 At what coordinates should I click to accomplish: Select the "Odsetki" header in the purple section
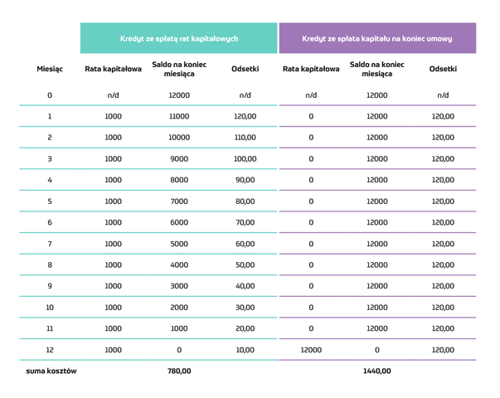point(443,69)
